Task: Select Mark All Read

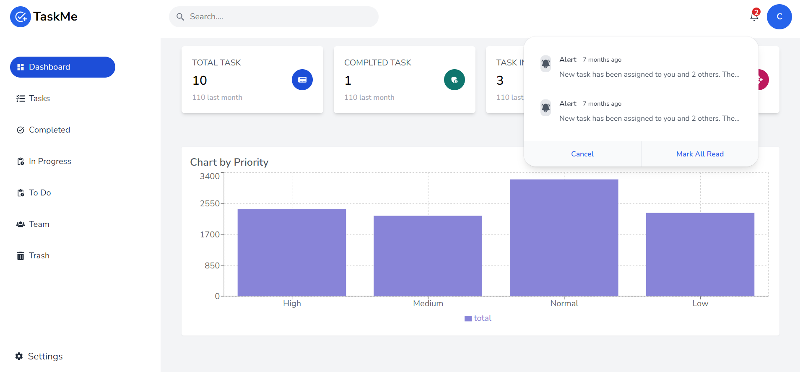Action: tap(700, 154)
